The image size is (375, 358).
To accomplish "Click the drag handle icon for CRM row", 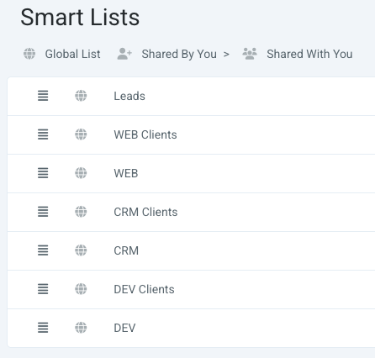I will pyautogui.click(x=43, y=250).
